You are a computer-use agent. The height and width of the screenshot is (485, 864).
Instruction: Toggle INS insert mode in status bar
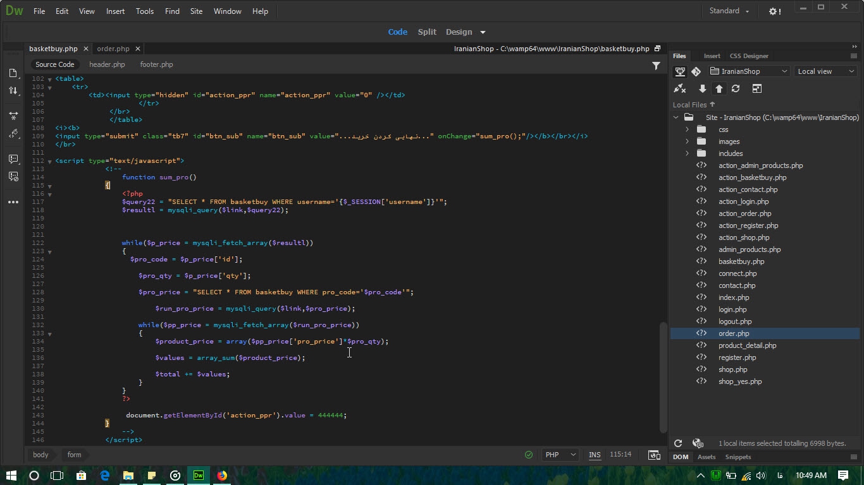click(595, 455)
